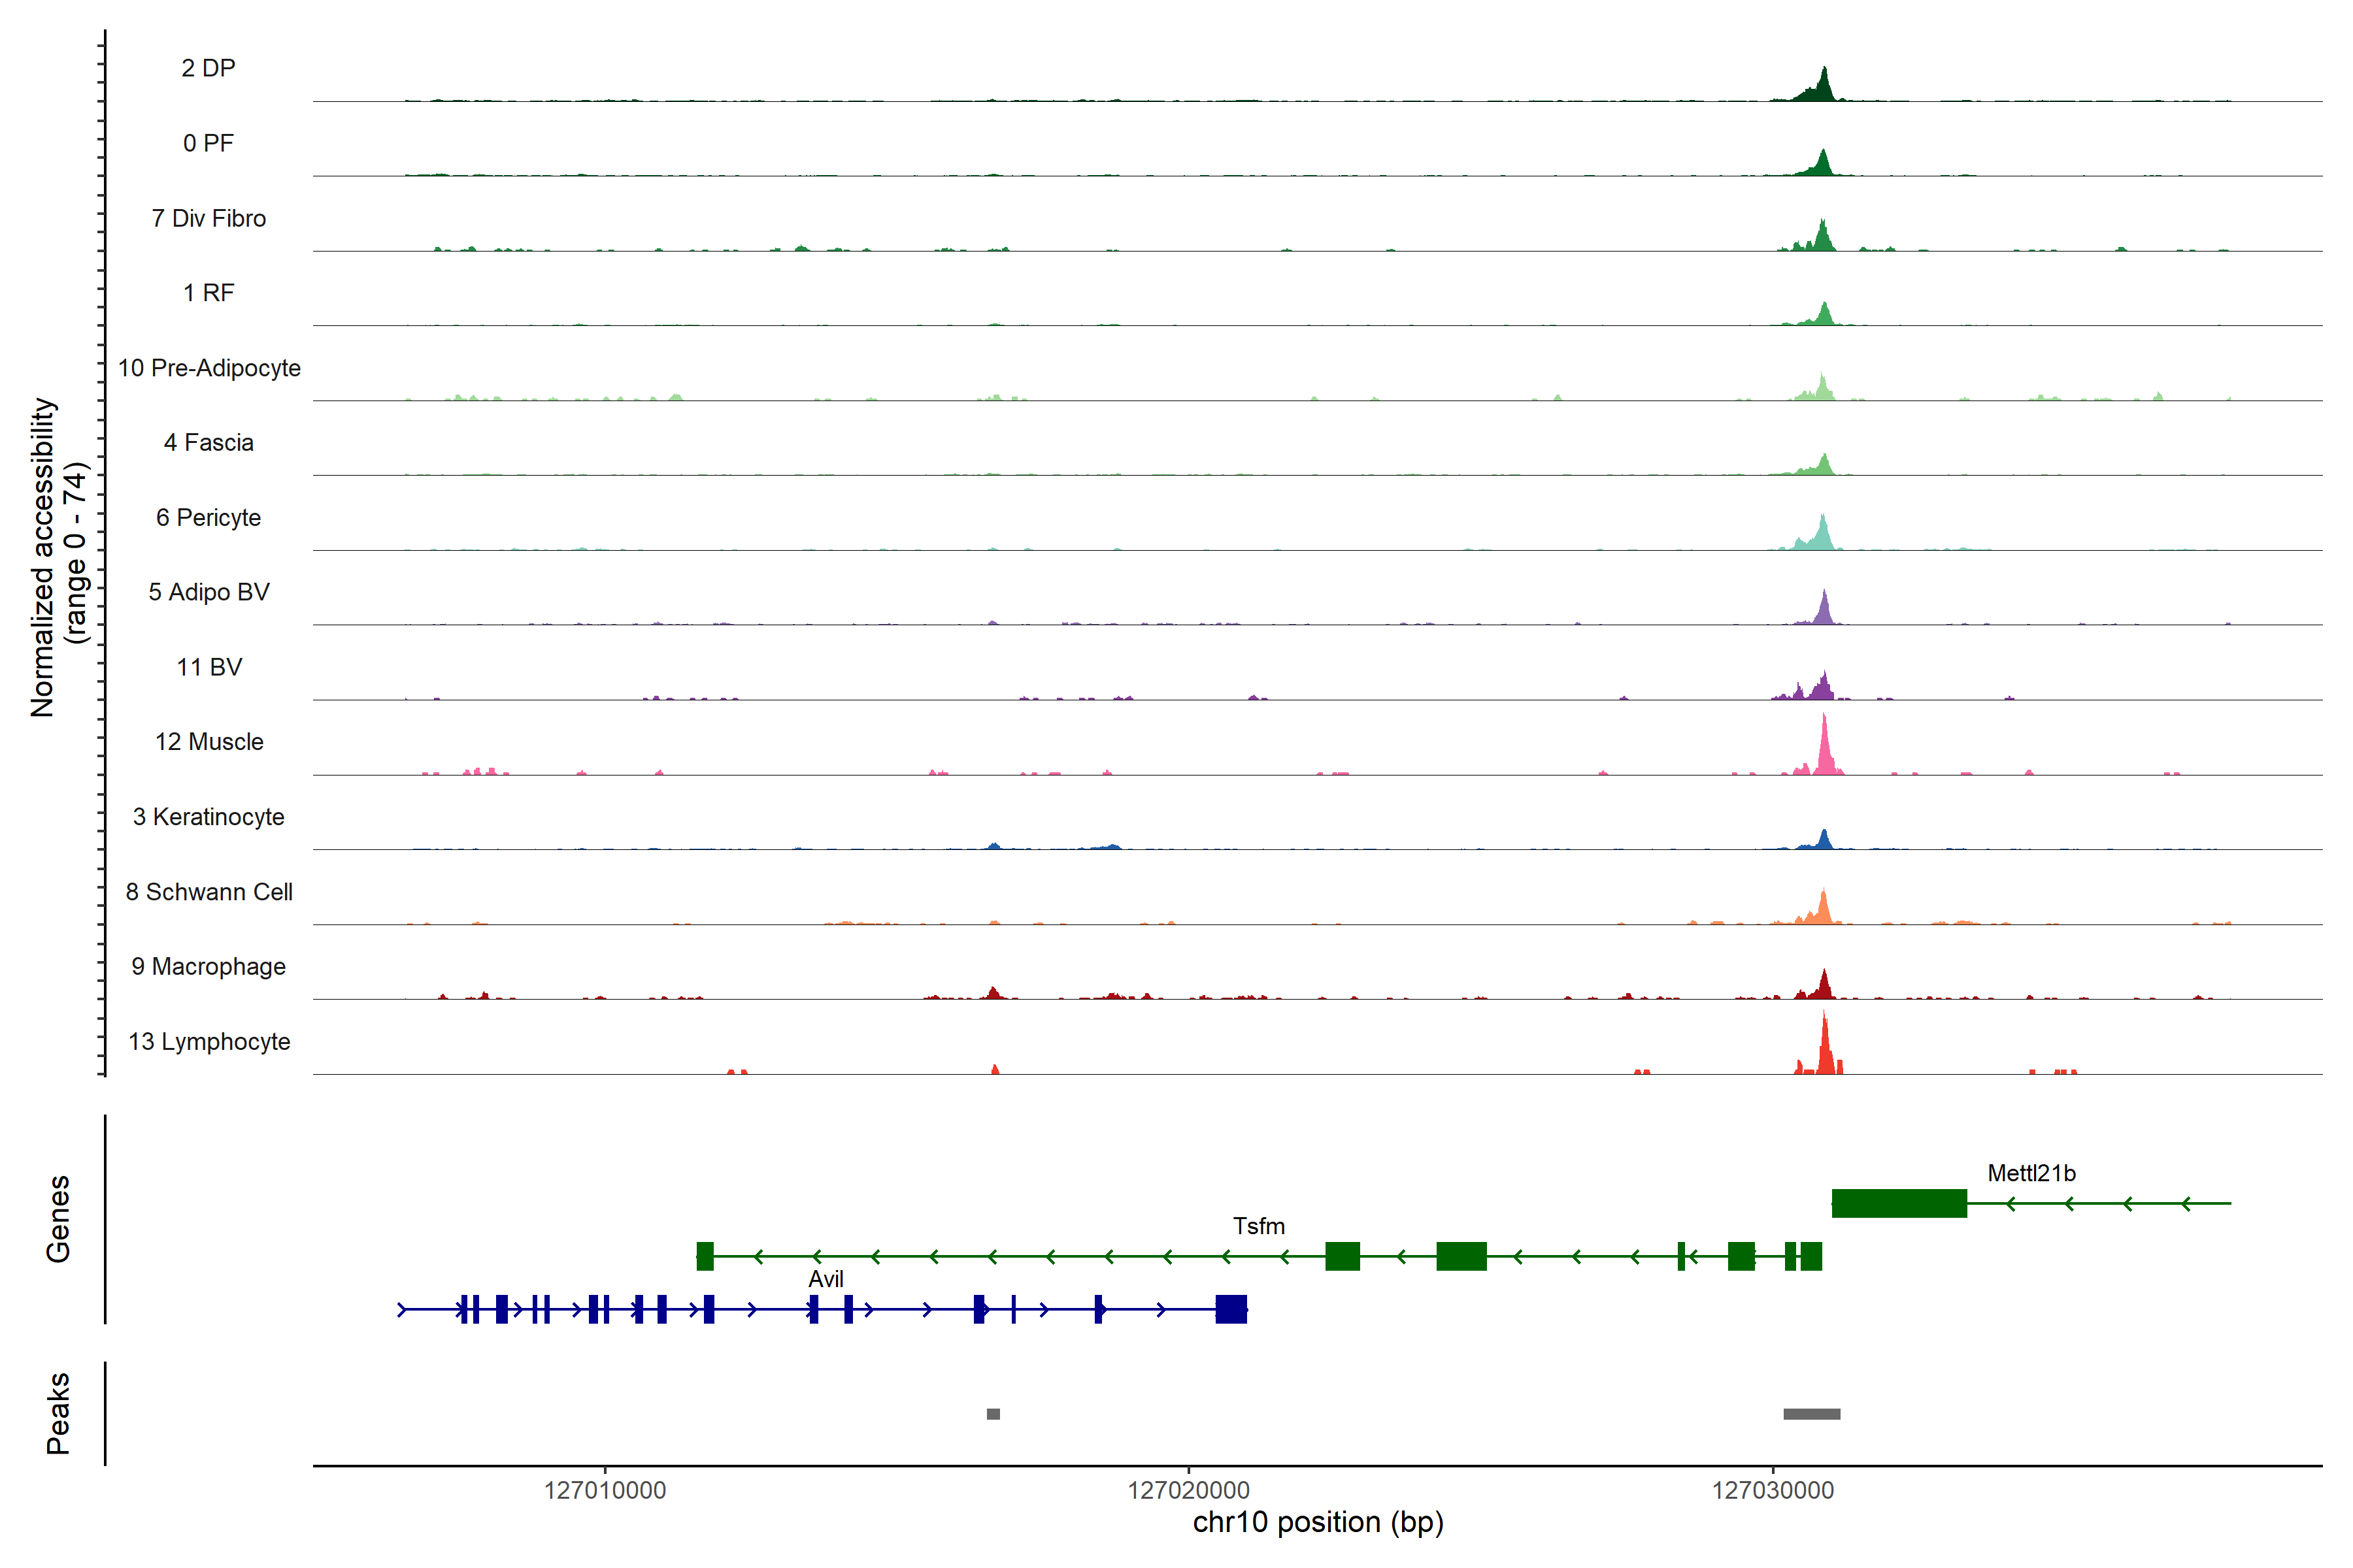The height and width of the screenshot is (1568, 2353).
Task: Click the 9 Macrophage track label
Action: pos(208,966)
